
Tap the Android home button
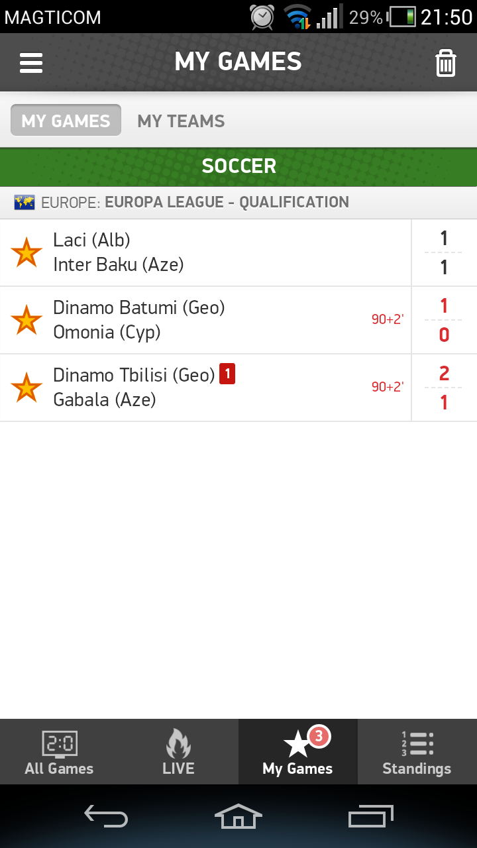[238, 816]
